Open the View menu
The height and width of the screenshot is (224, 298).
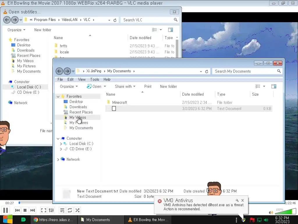82,79
